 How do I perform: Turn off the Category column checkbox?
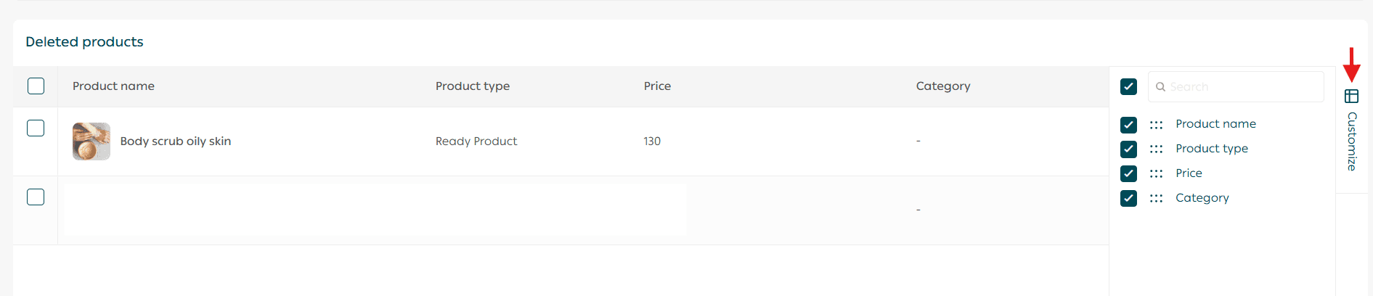coord(1128,199)
